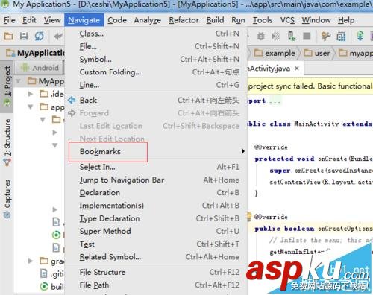
Task: Open the Bookmarks submenu arrow
Action: 243,151
